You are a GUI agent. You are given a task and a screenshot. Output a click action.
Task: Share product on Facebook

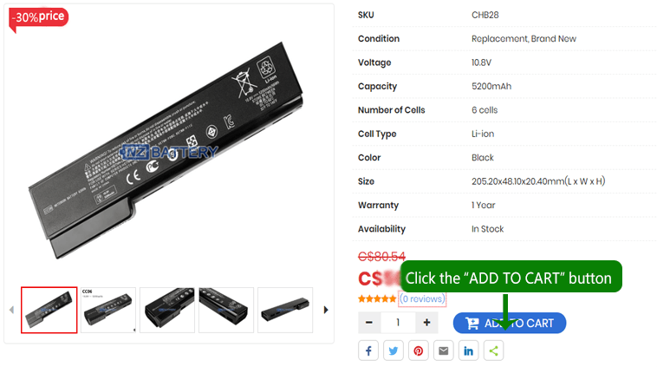coord(368,351)
